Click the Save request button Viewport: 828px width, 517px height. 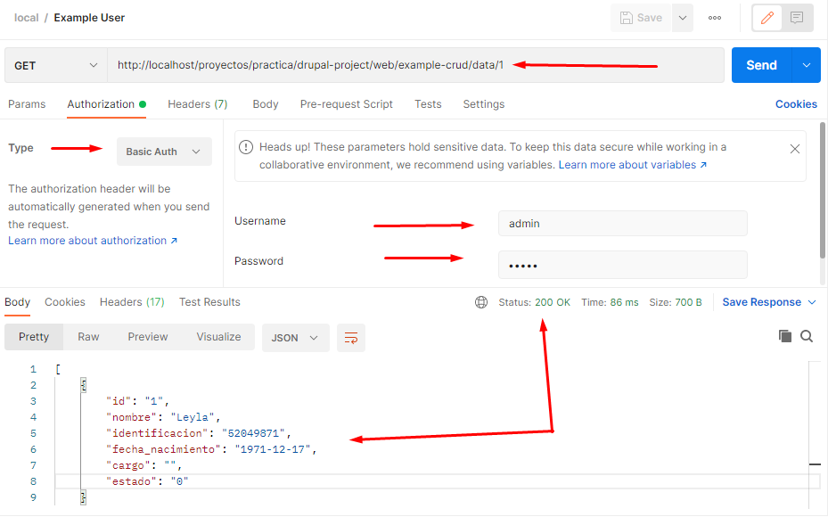[x=641, y=18]
